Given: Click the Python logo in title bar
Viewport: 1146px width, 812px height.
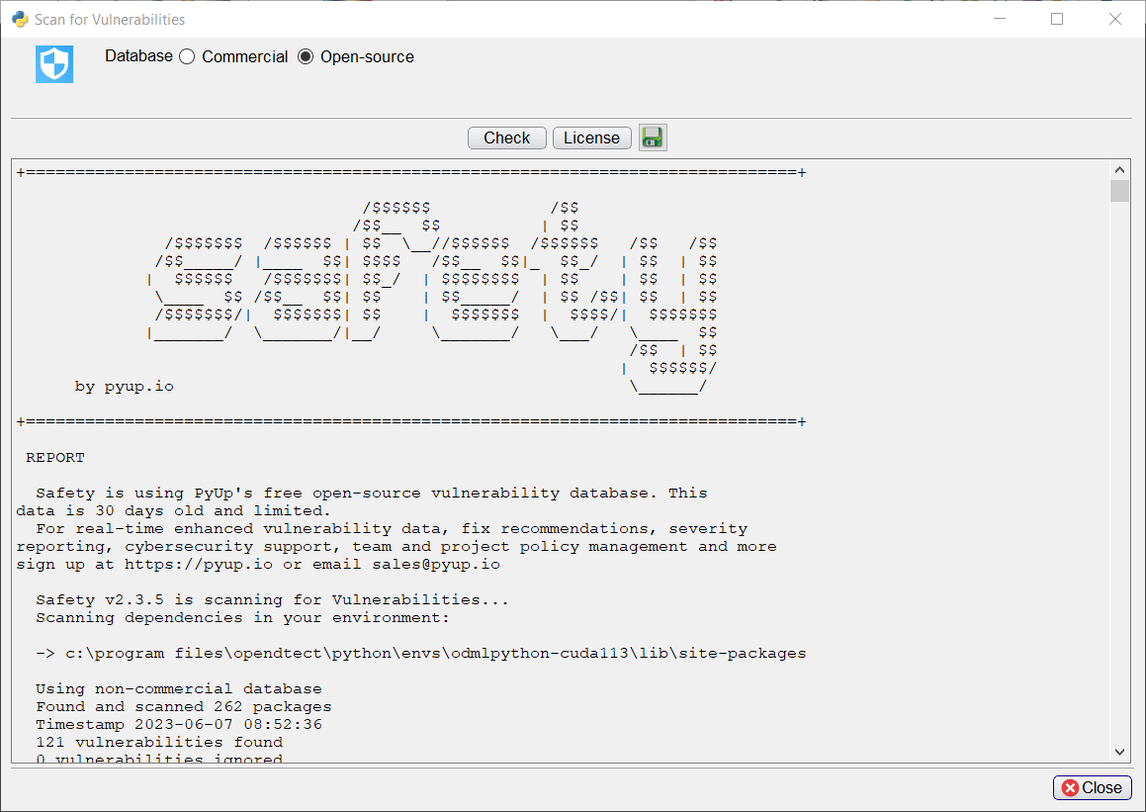Looking at the screenshot, I should (x=19, y=19).
